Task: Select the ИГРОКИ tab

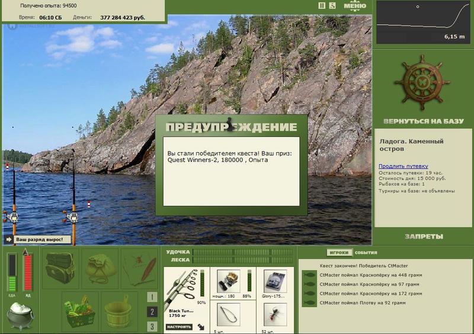Action: point(339,252)
